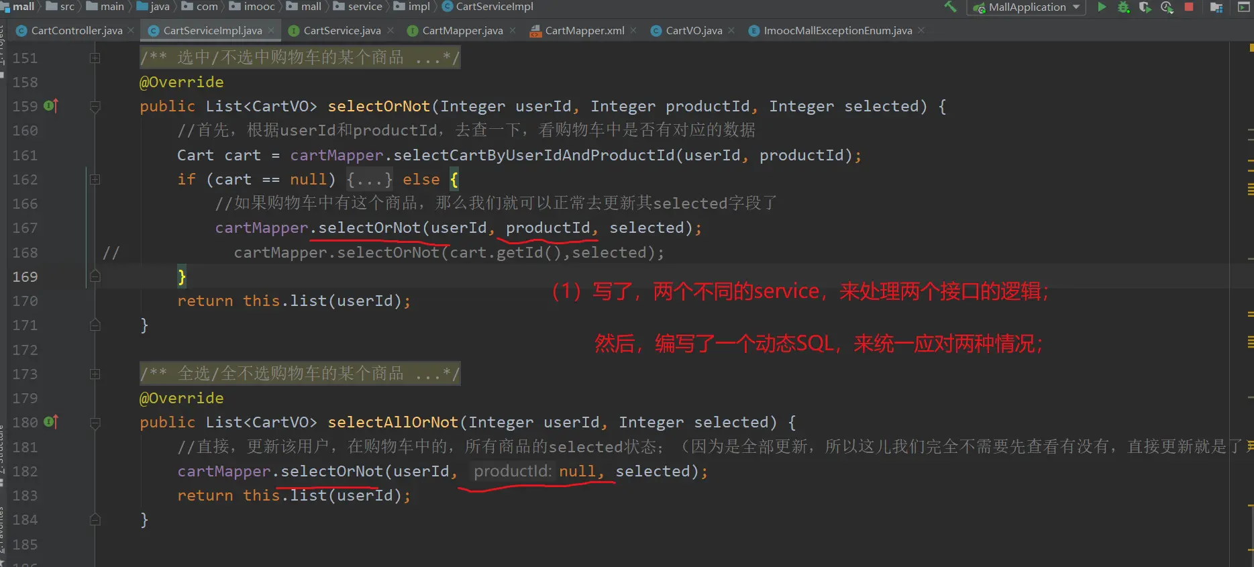Image resolution: width=1254 pixels, height=567 pixels.
Task: Click the productId: parameter hint on line 182
Action: pyautogui.click(x=513, y=471)
